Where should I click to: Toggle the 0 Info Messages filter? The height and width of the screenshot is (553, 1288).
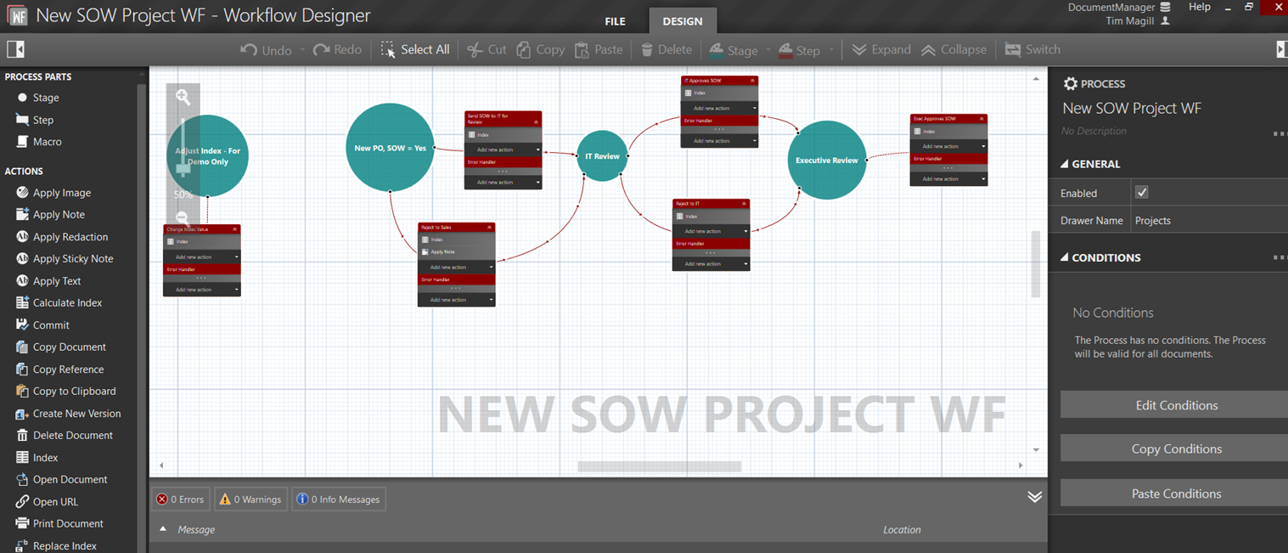[338, 499]
